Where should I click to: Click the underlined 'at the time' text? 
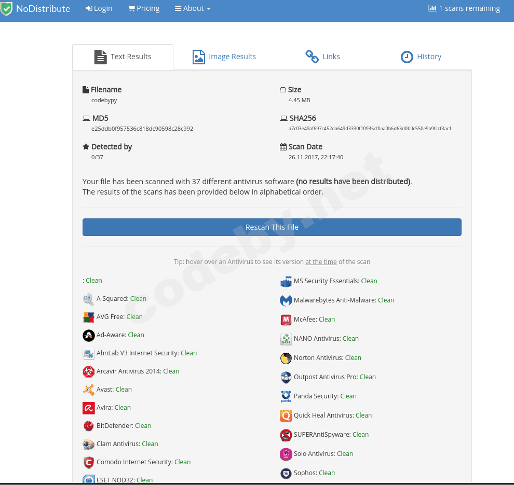point(321,262)
